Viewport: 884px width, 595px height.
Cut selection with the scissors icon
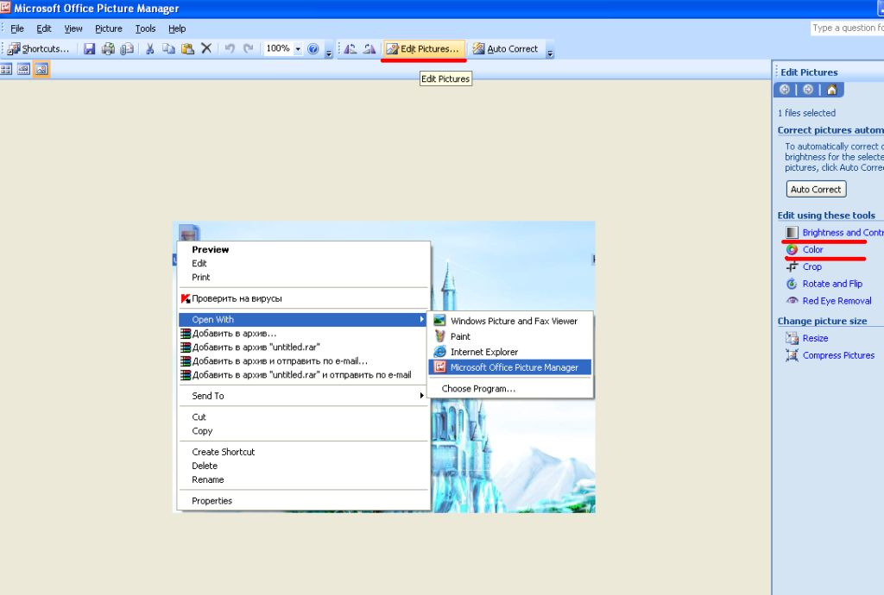pos(150,49)
